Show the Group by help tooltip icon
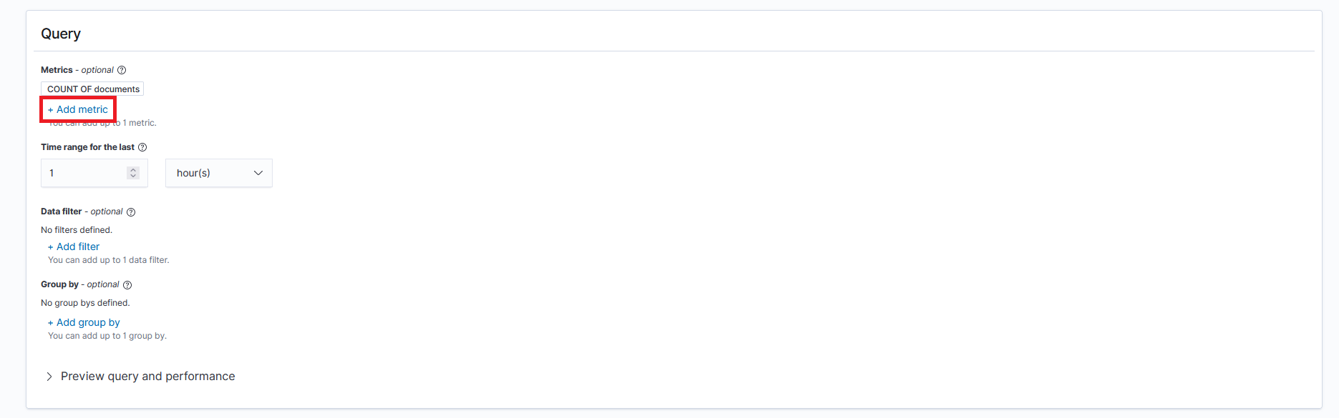1339x418 pixels. point(127,285)
